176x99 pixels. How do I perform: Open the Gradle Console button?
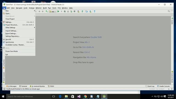tap(163, 86)
